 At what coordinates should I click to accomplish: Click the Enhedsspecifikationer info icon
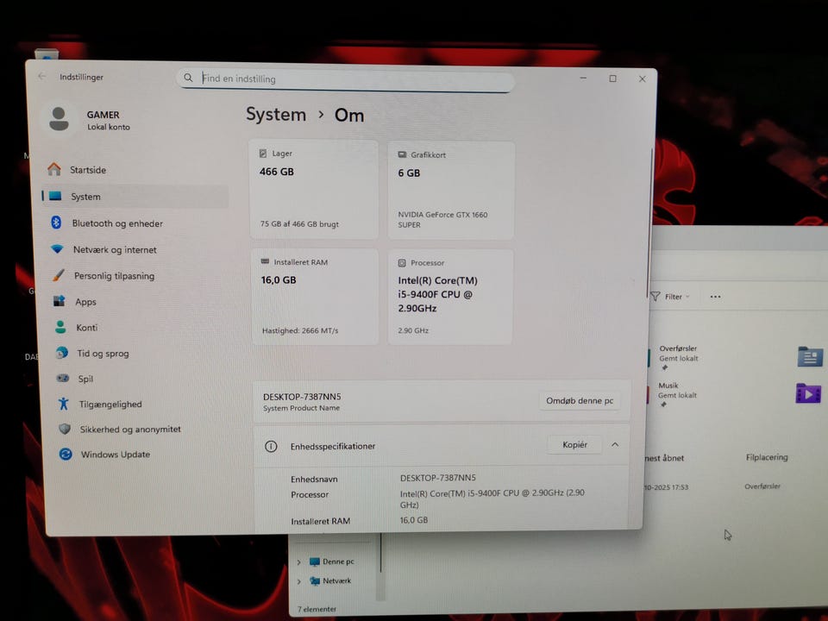(x=271, y=446)
